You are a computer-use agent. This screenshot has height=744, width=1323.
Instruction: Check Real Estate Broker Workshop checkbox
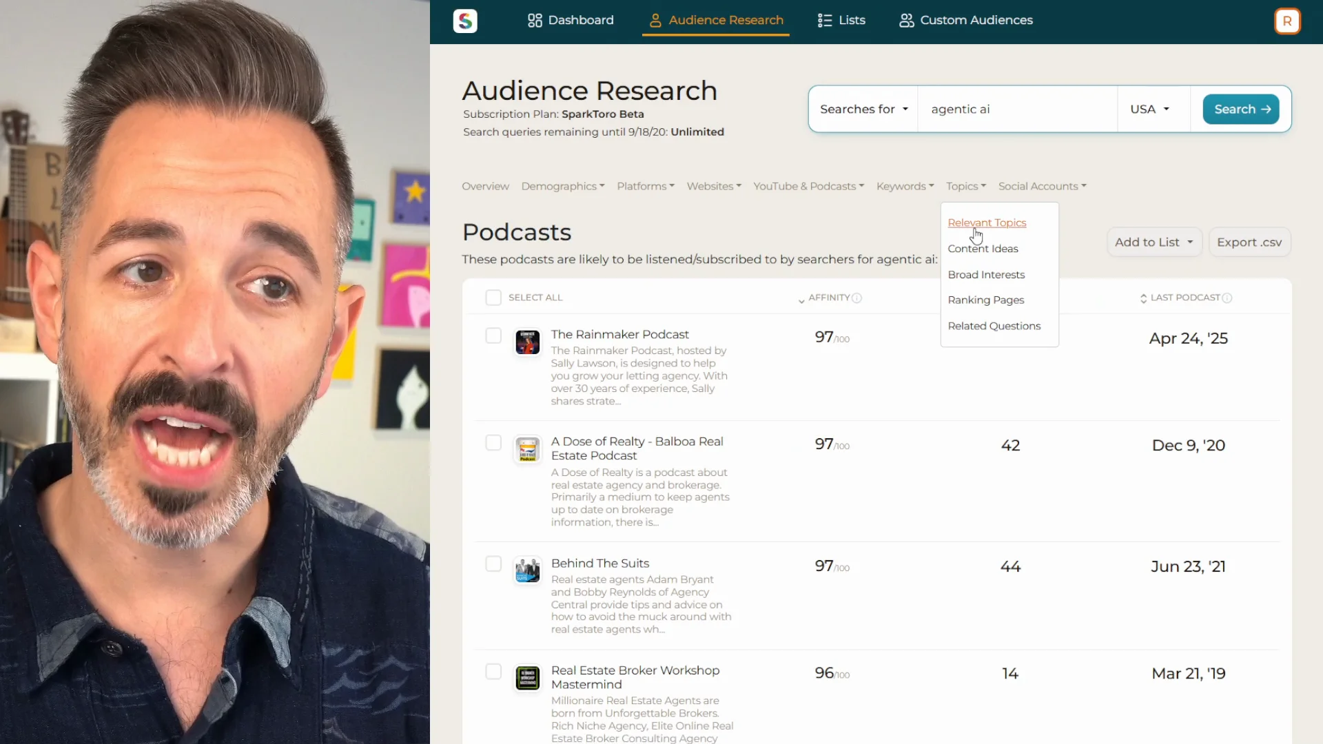click(x=493, y=671)
